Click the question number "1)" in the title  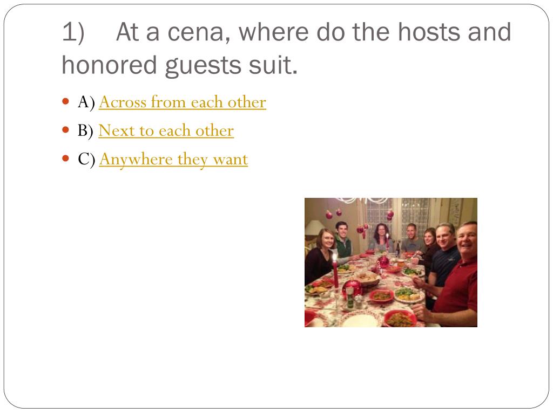click(73, 32)
